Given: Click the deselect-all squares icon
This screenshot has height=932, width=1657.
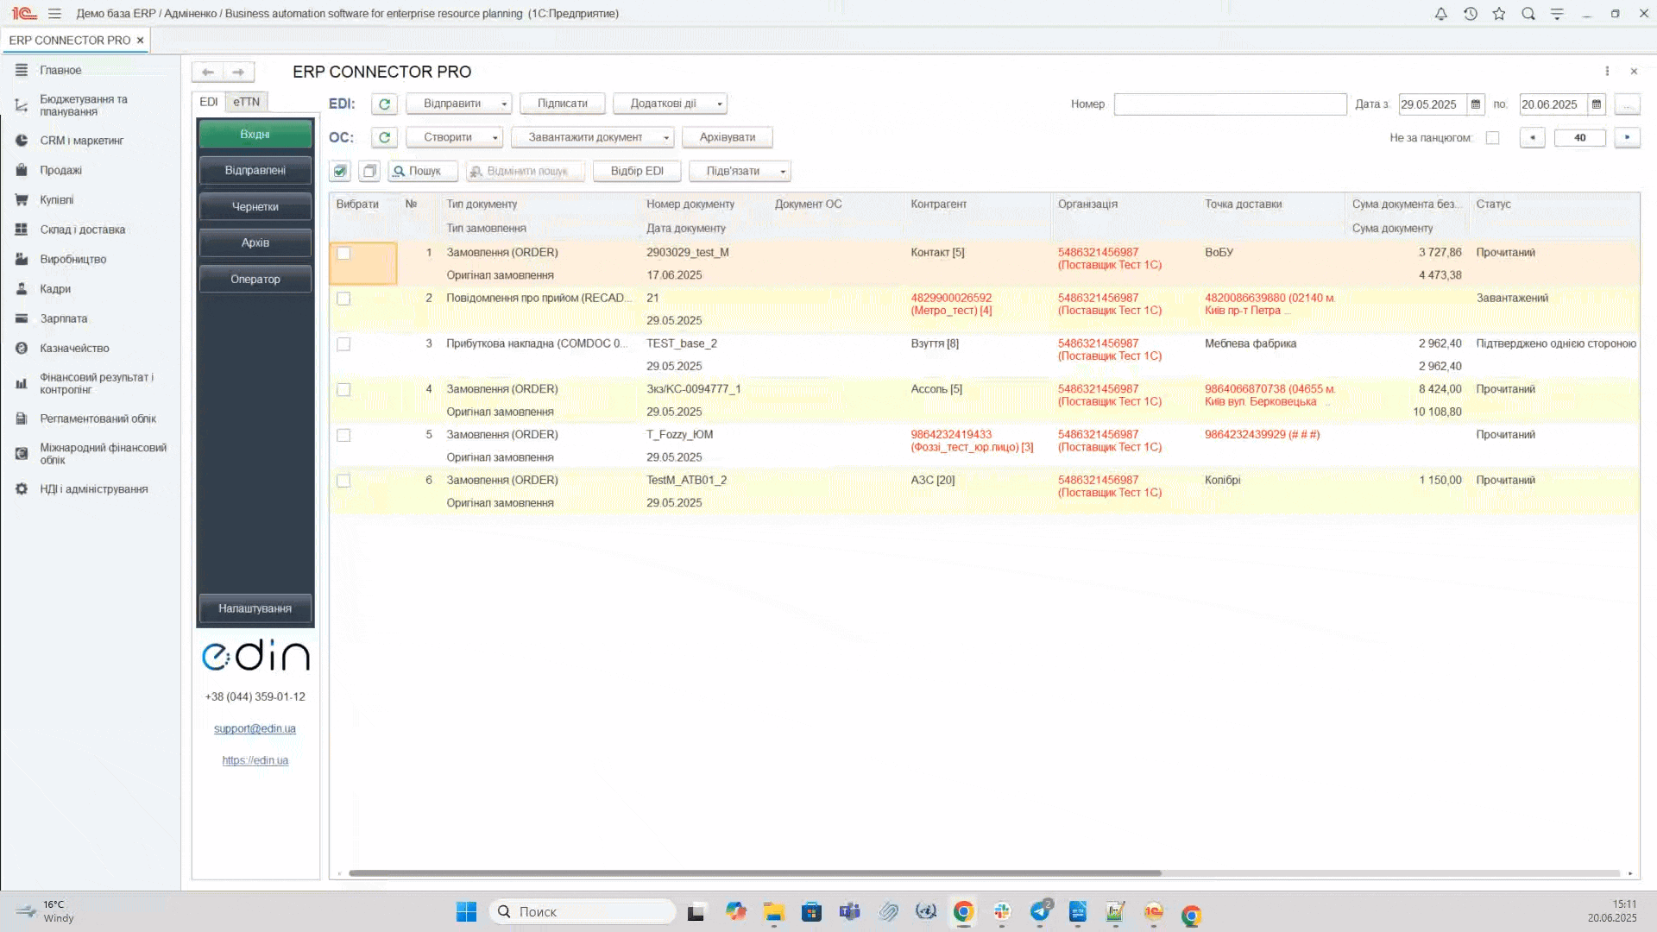Looking at the screenshot, I should (x=369, y=171).
